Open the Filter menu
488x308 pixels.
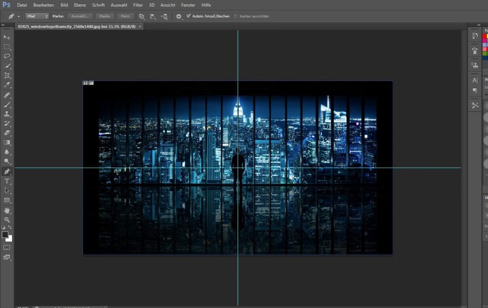click(138, 5)
